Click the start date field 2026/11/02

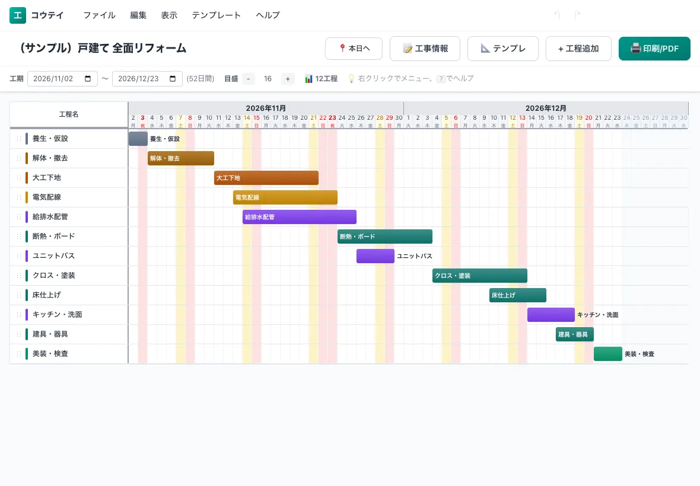pos(62,79)
